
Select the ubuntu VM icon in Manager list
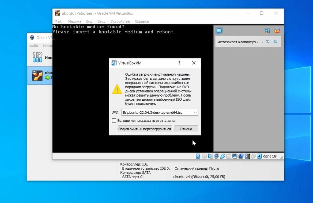tap(37, 76)
